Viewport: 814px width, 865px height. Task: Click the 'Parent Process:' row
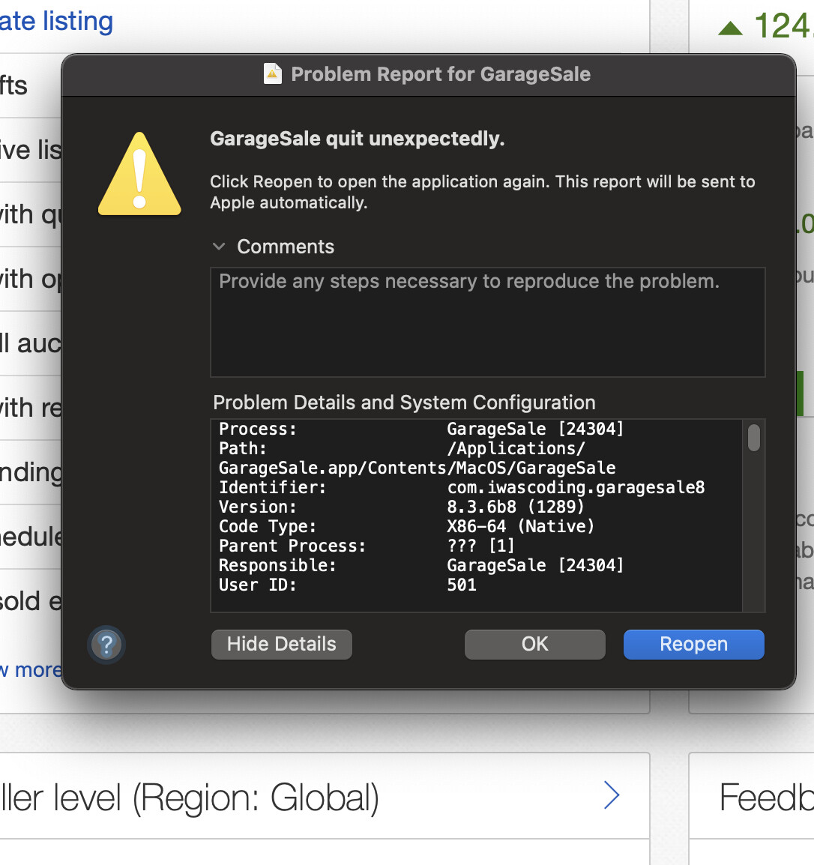(x=367, y=546)
